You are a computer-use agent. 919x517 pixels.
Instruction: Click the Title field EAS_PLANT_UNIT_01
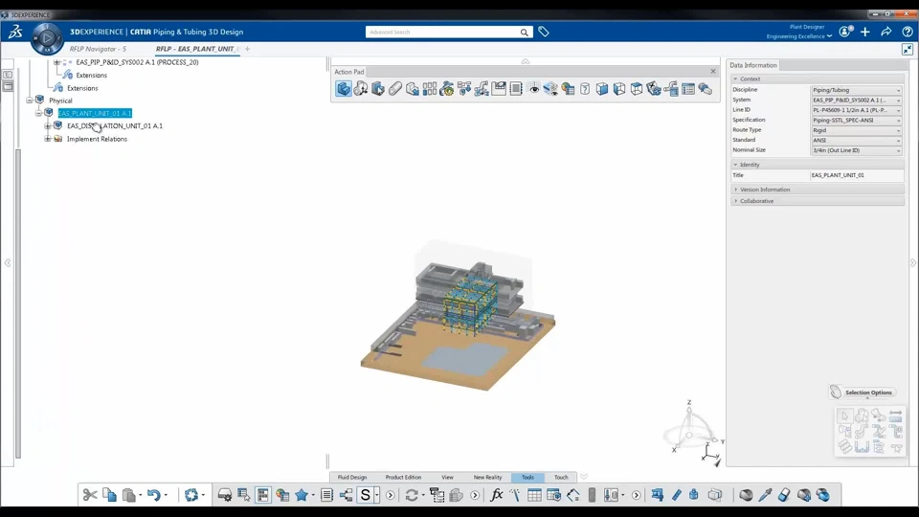856,175
